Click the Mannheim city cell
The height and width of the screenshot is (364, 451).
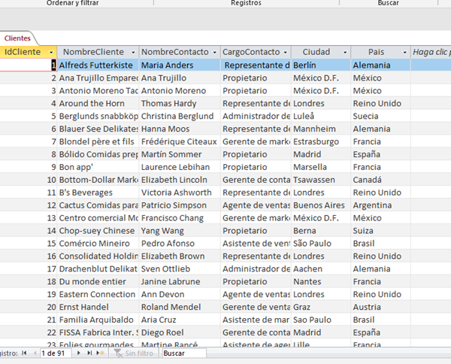point(321,129)
